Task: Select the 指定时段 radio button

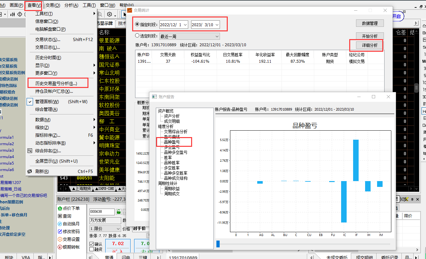Action: click(x=137, y=24)
